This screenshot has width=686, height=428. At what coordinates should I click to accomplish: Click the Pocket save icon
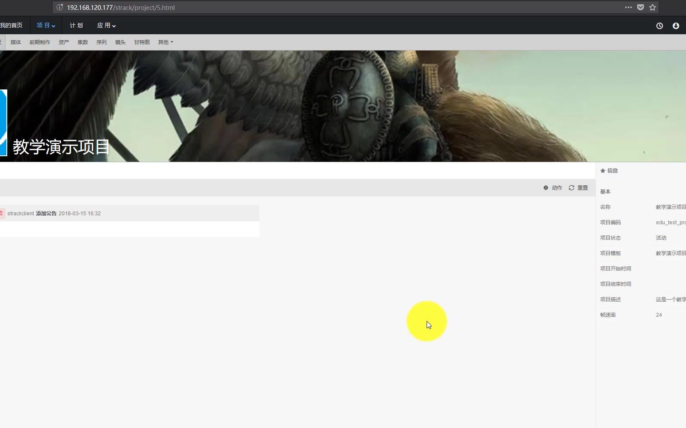click(x=641, y=7)
